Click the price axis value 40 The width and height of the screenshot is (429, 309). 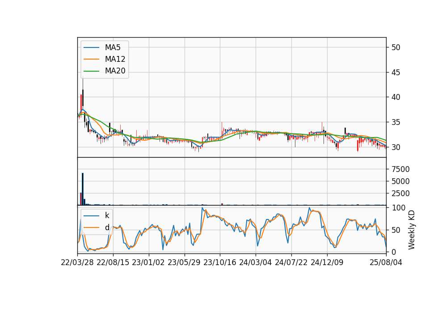coord(395,97)
